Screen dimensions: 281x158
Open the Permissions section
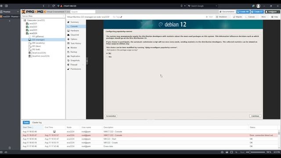click(76, 69)
